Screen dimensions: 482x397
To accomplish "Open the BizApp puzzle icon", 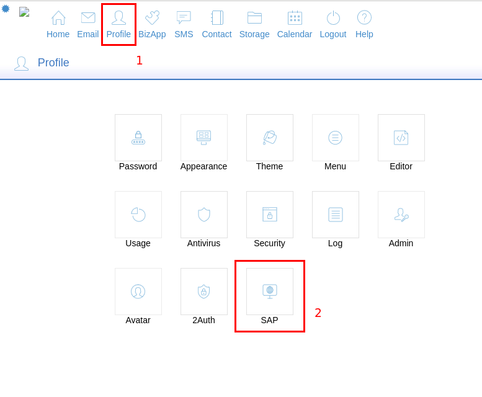I will [x=152, y=18].
